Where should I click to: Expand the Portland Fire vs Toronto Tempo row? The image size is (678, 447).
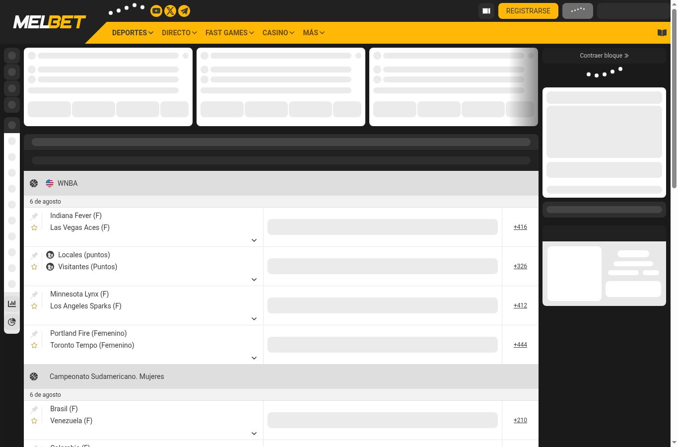pos(254,358)
